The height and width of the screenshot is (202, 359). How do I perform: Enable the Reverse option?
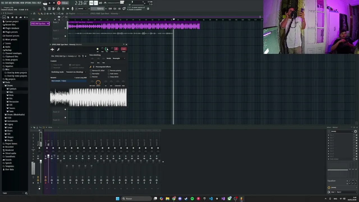pos(94,77)
